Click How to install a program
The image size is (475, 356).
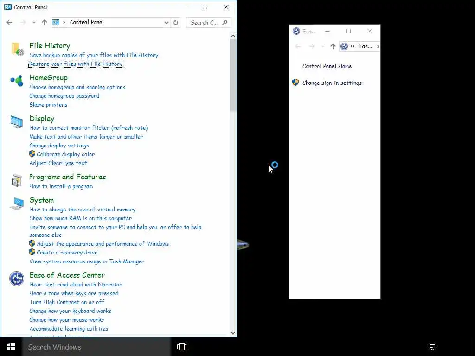point(61,186)
